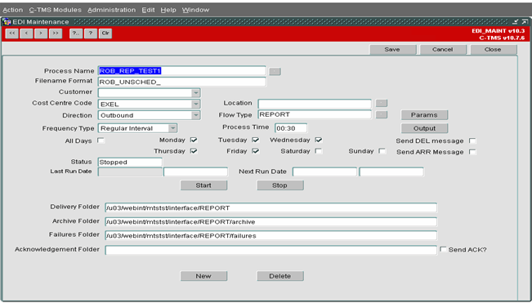This screenshot has height=303, width=532.
Task: Toggle All Days checkbox
Action: point(101,140)
